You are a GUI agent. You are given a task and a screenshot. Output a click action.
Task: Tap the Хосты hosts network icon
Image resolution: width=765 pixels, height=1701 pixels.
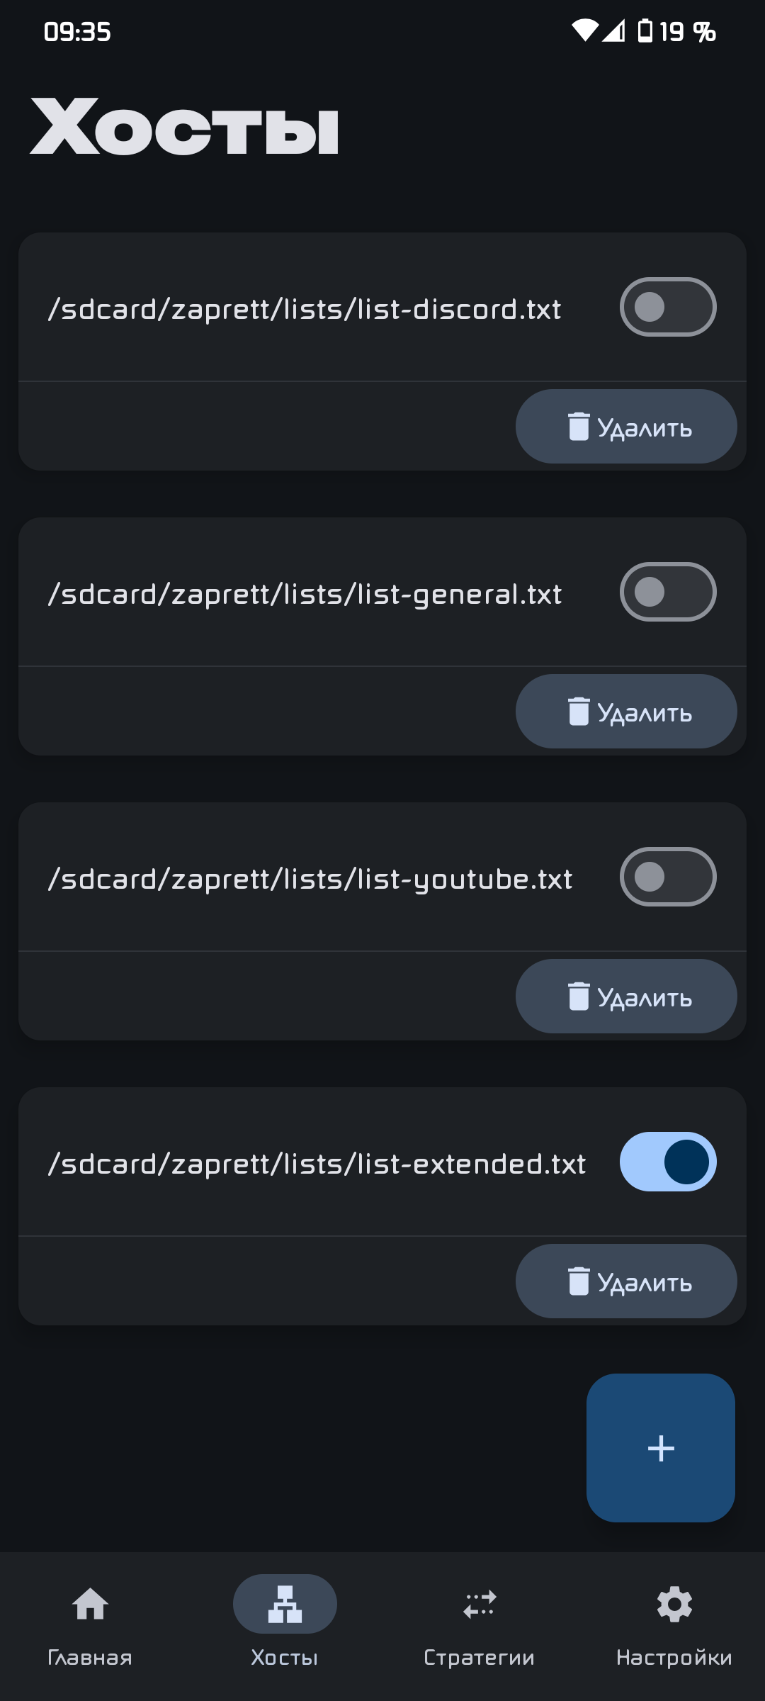pyautogui.click(x=285, y=1604)
